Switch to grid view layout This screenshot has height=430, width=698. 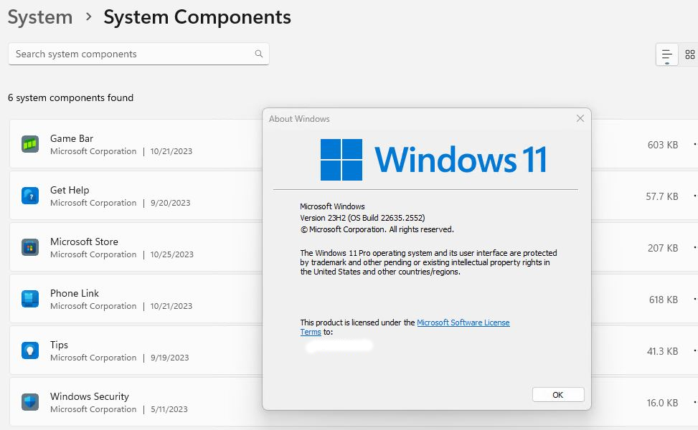(689, 54)
